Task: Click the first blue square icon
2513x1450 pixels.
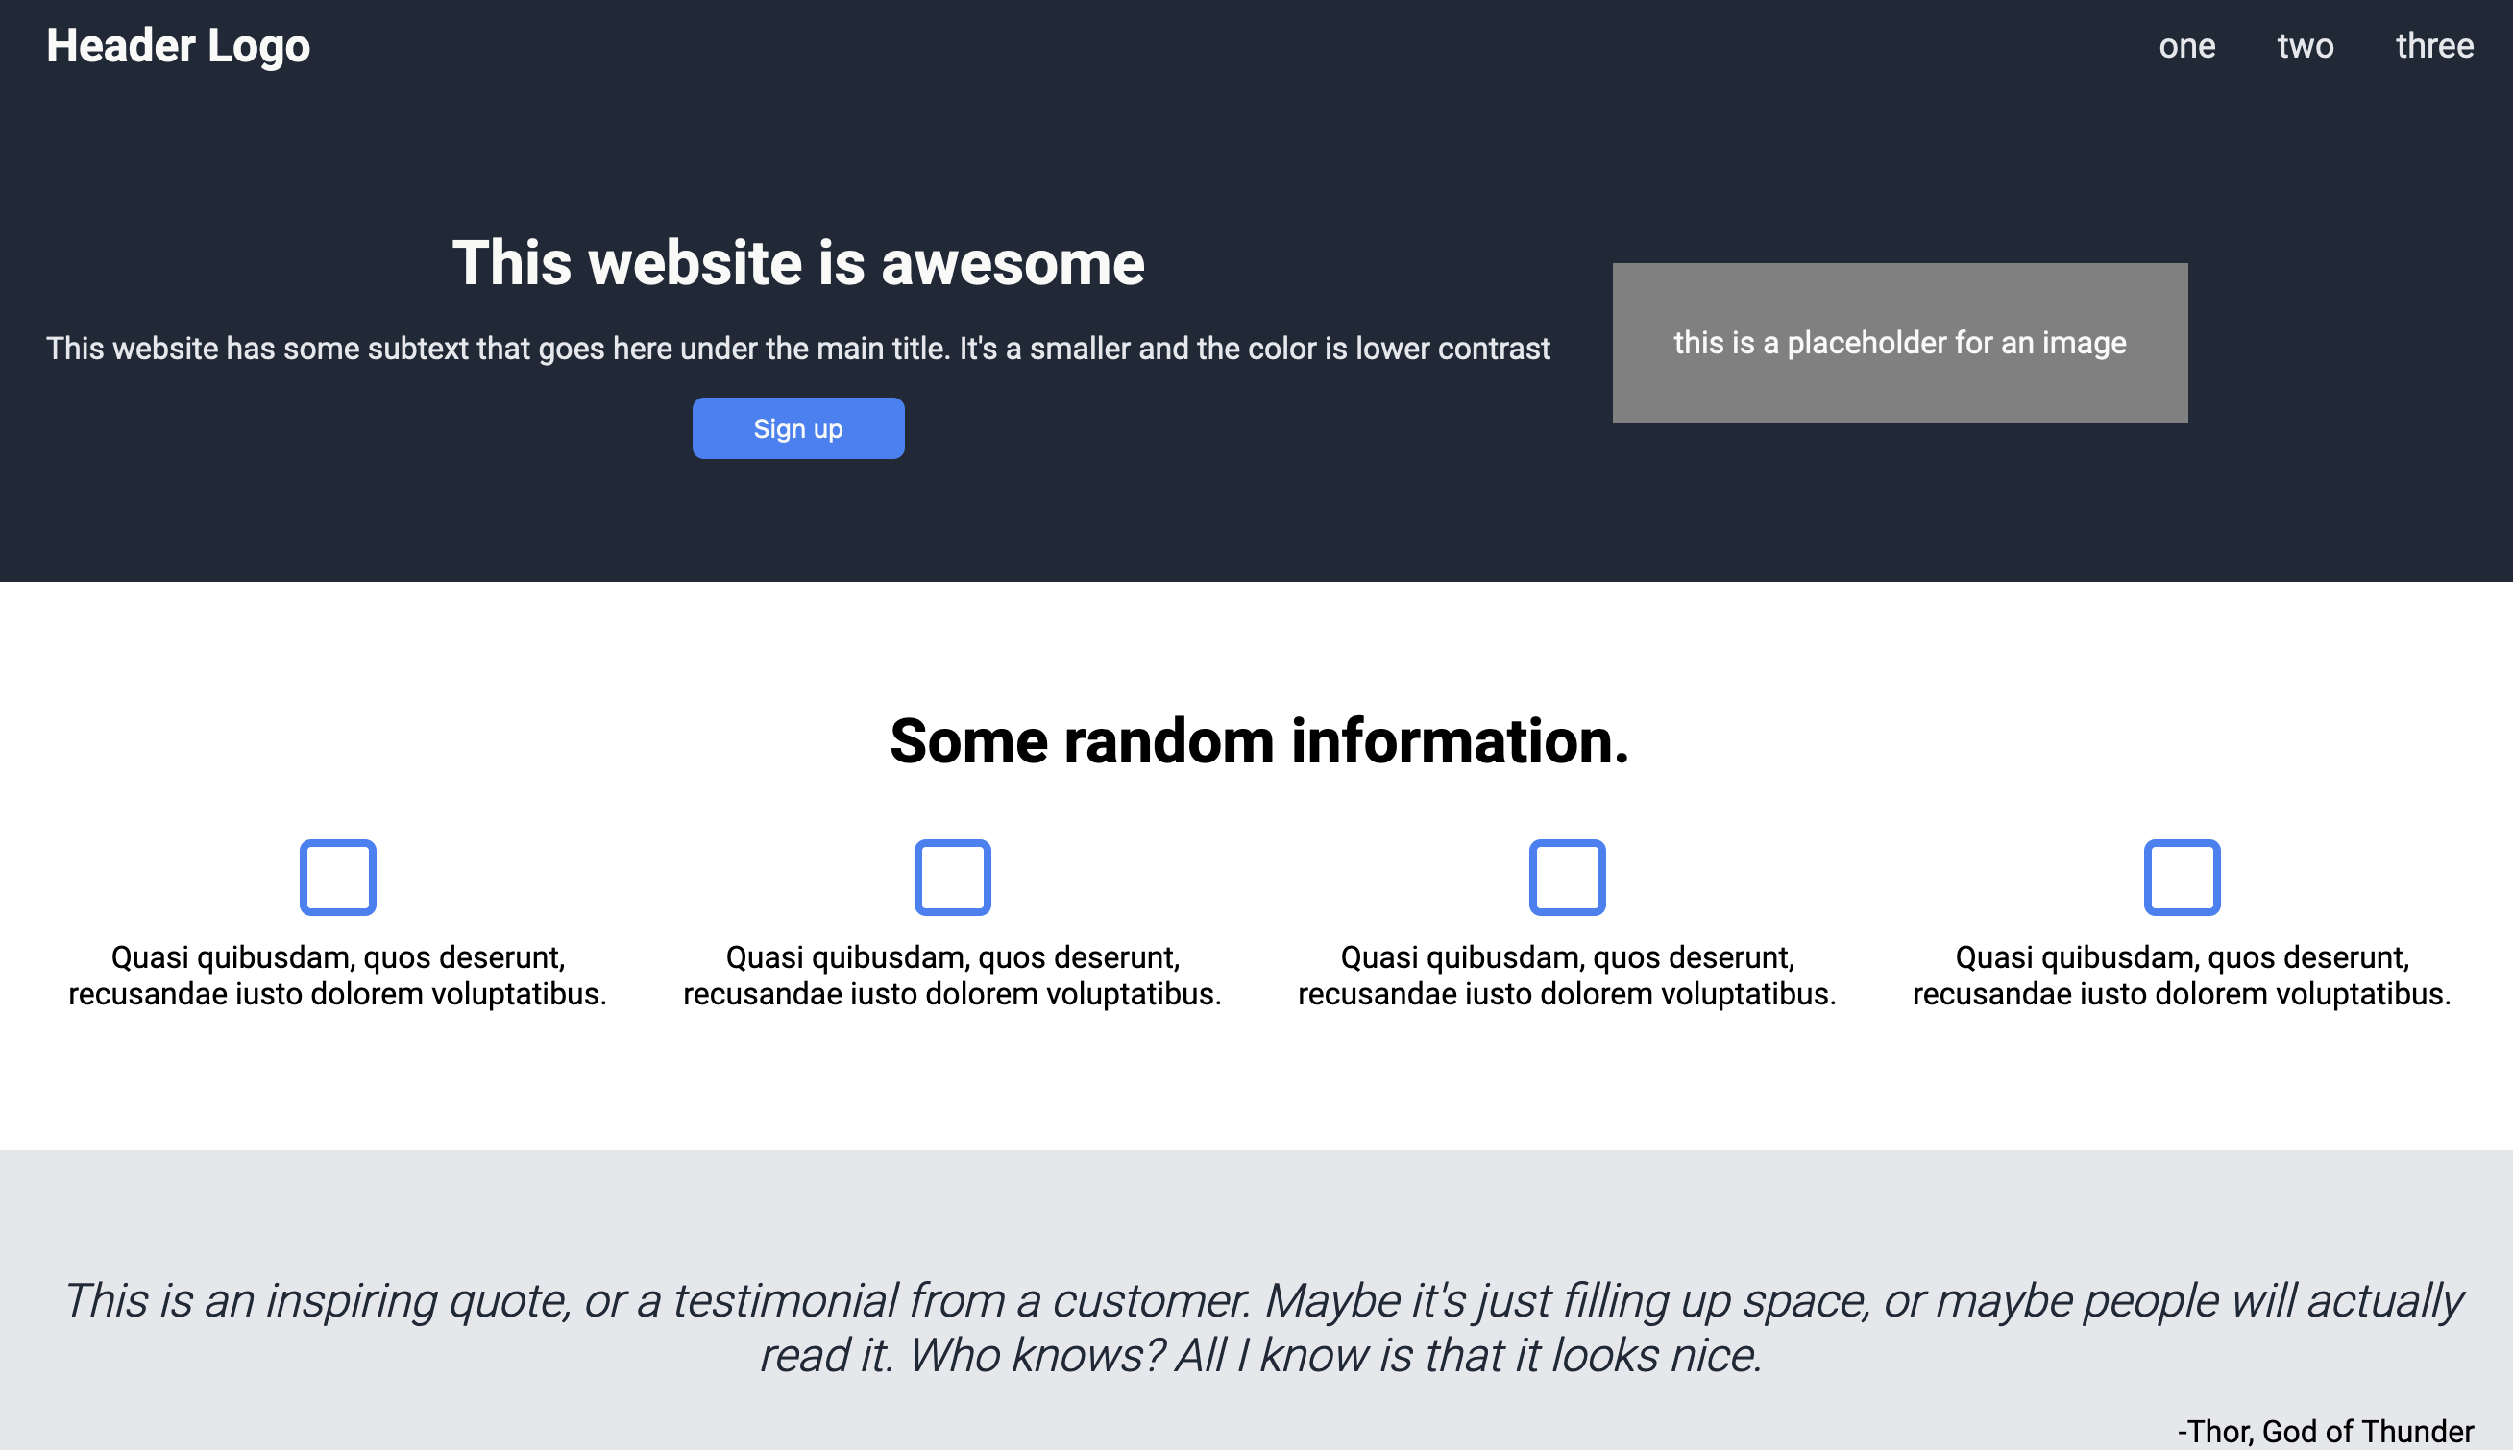Action: coord(337,877)
